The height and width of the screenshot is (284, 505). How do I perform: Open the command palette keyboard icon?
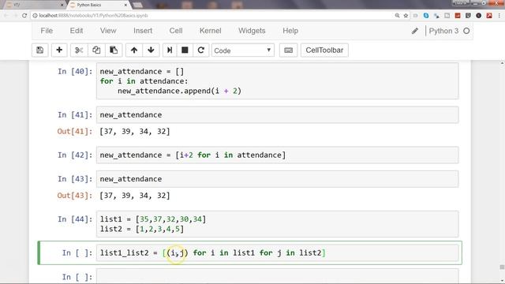289,50
